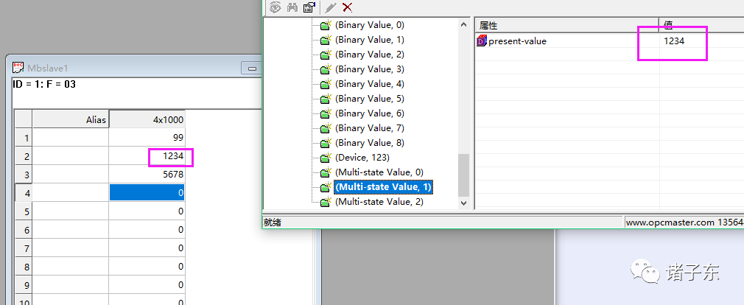Viewport: 744px width, 305px height.
Task: Select (Binary Value, 6) tree node
Action: (370, 113)
